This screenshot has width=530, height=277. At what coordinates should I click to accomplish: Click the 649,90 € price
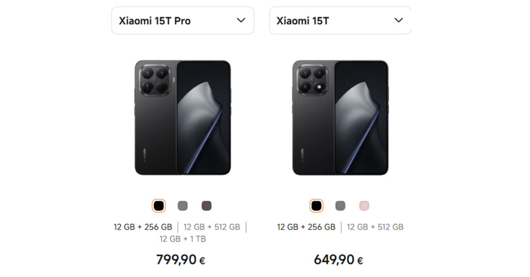pyautogui.click(x=338, y=259)
